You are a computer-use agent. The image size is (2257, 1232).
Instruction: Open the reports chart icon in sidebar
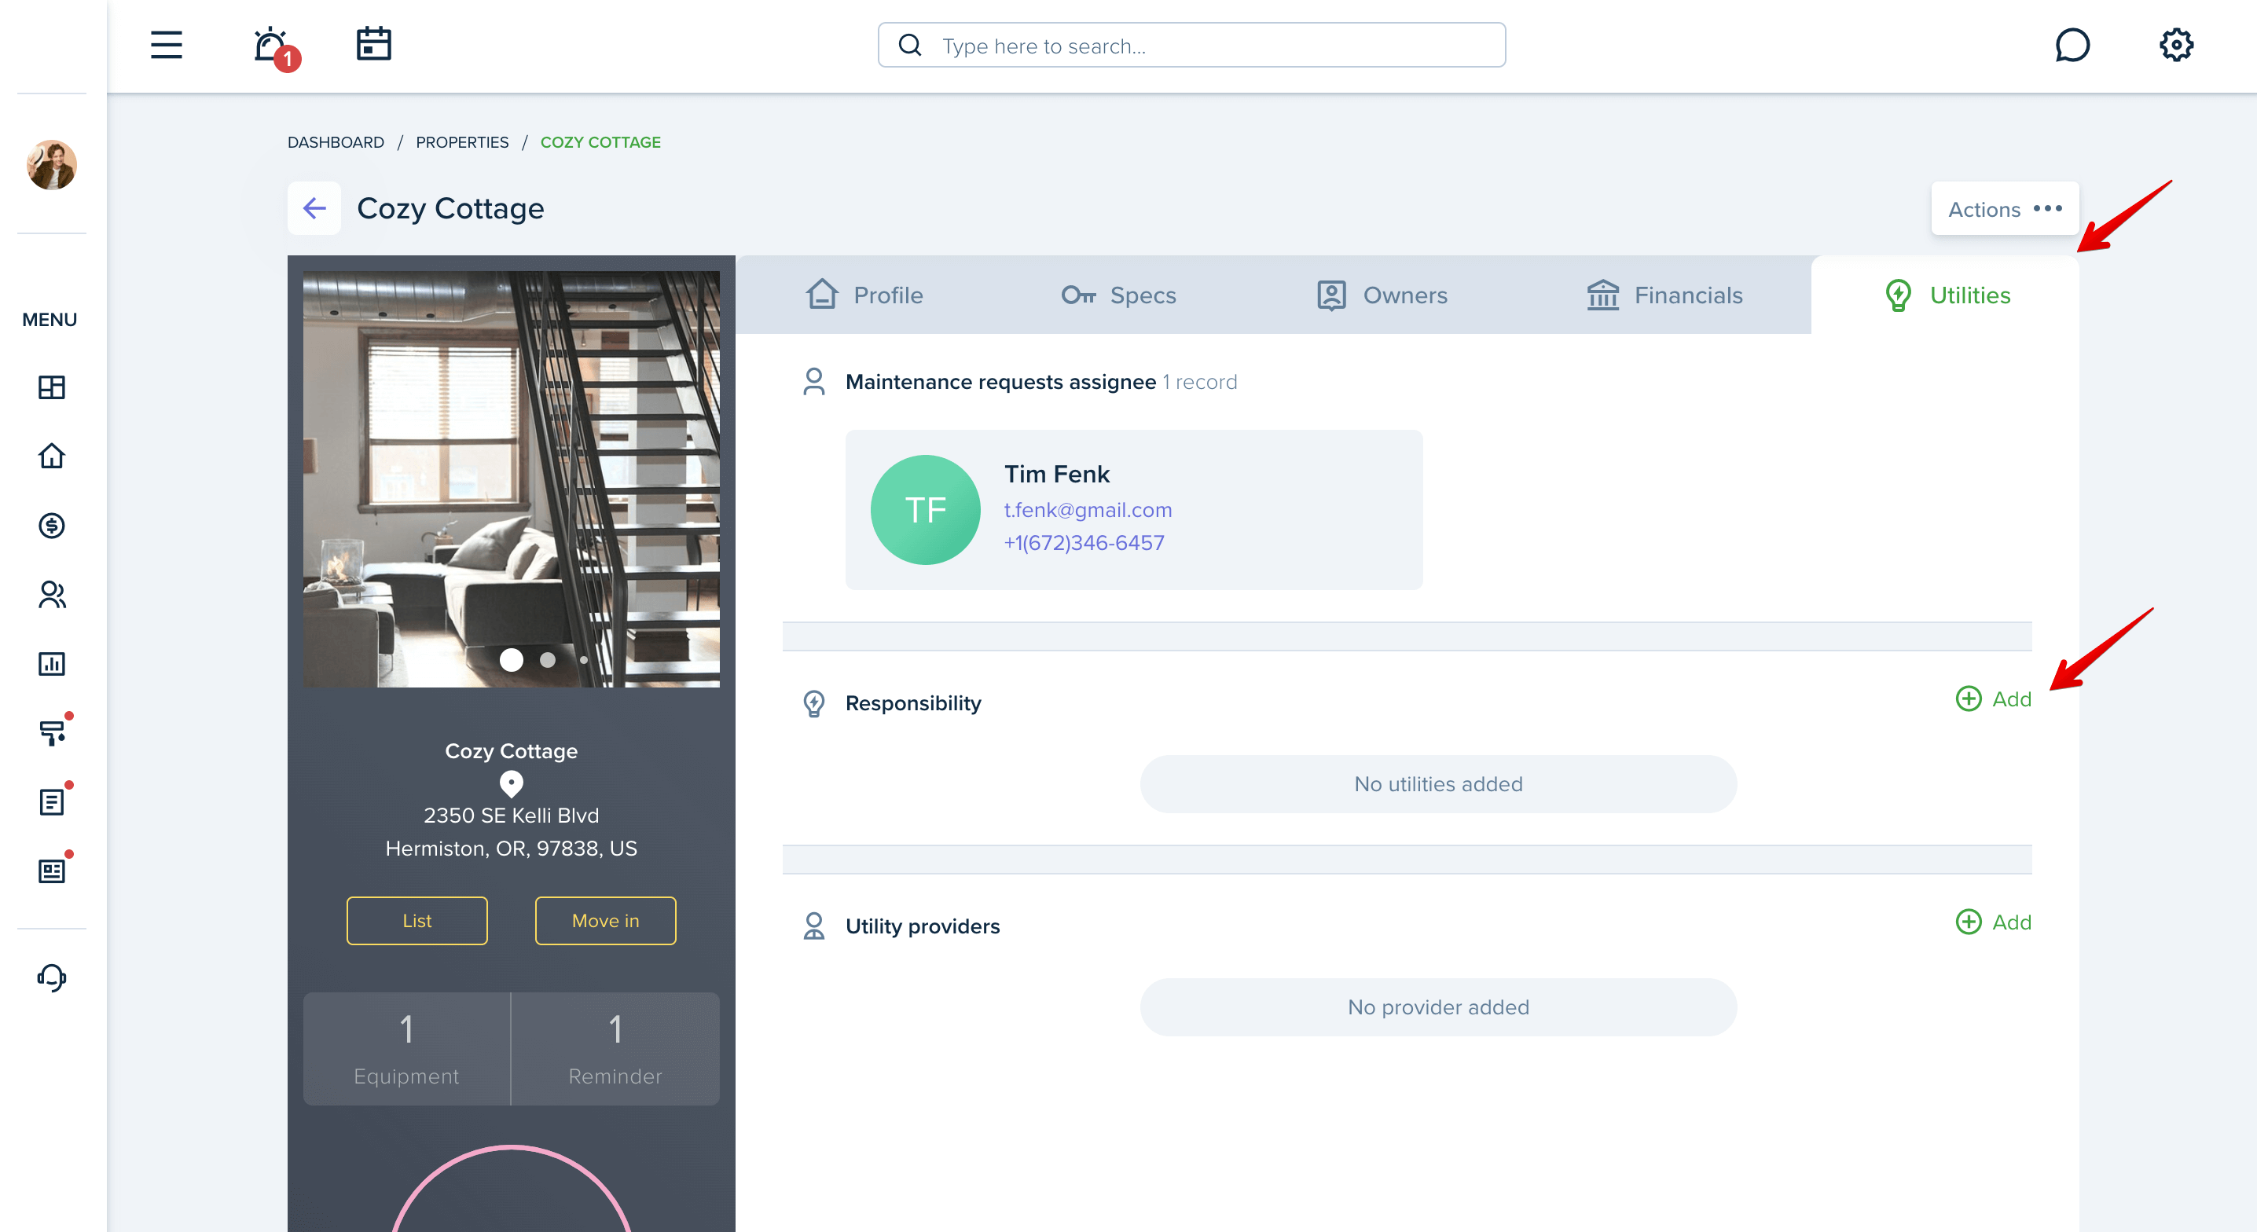coord(52,663)
